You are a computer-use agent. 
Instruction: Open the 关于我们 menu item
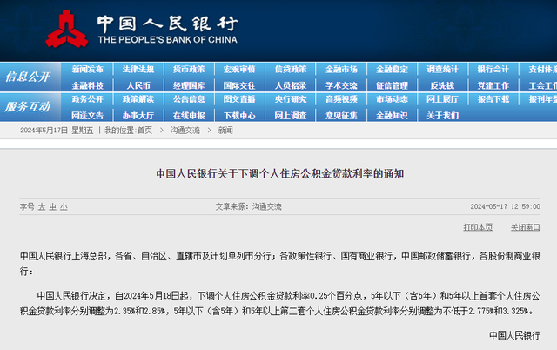(x=443, y=116)
